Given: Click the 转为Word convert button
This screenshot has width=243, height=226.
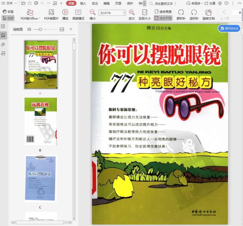Looking at the screenshot, I should point(229,28).
